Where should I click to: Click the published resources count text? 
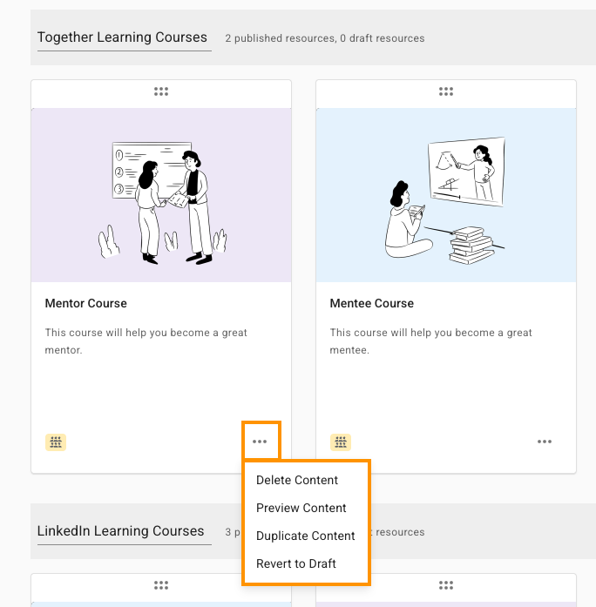[x=324, y=38]
